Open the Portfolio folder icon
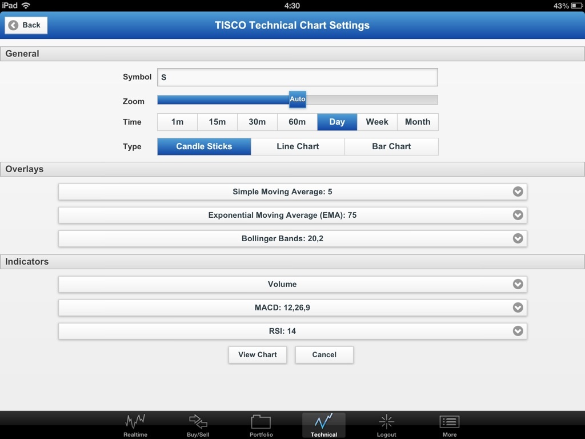Viewport: 585px width, 439px height. pos(261,422)
